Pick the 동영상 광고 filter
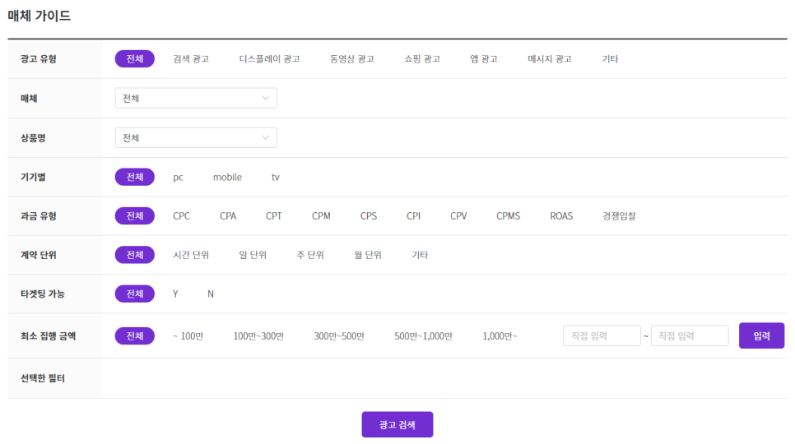 pos(352,58)
